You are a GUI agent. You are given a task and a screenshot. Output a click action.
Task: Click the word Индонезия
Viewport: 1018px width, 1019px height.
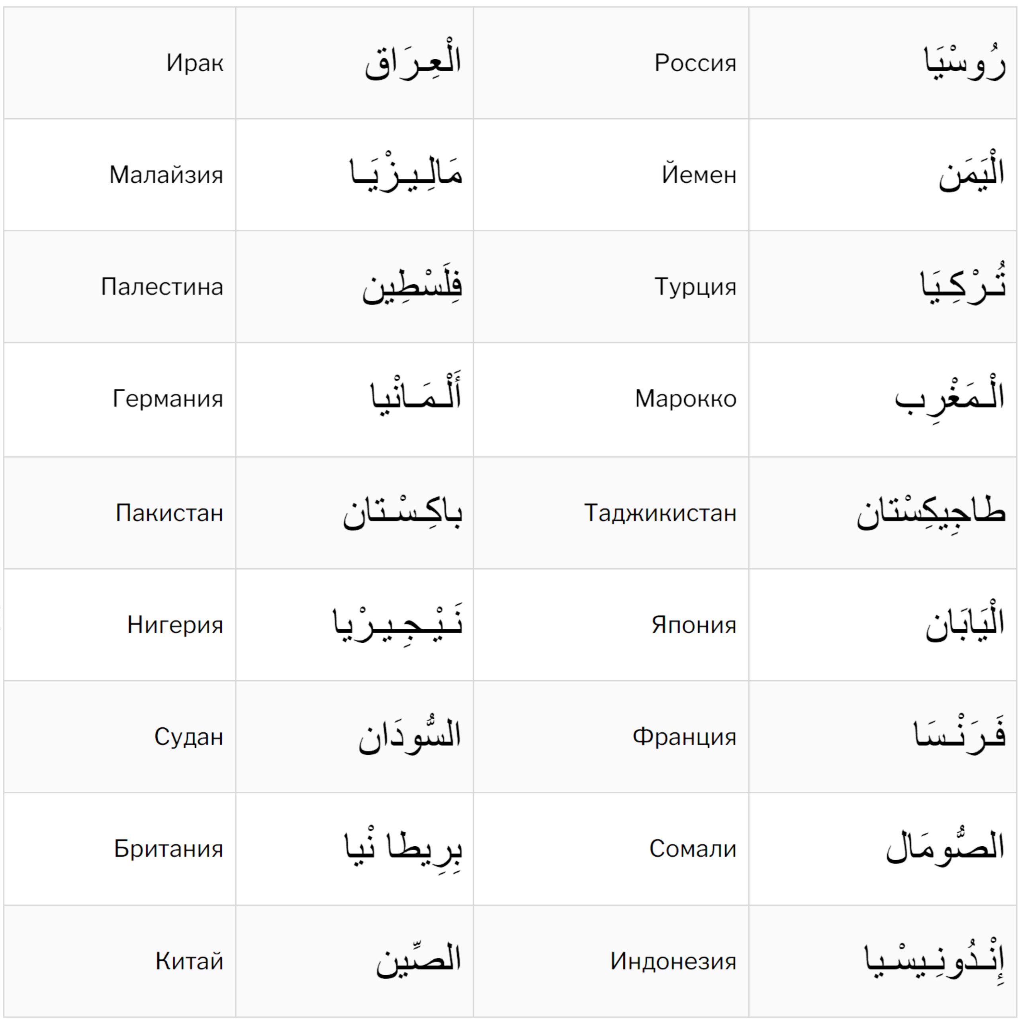click(x=673, y=961)
